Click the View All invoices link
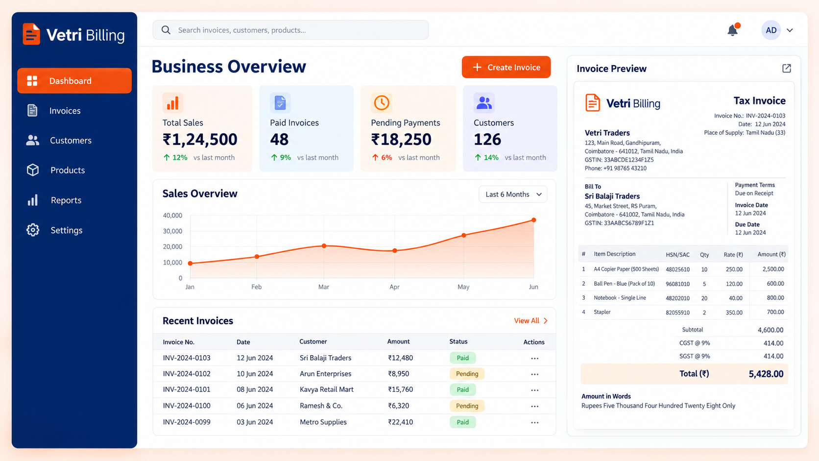 tap(531, 321)
